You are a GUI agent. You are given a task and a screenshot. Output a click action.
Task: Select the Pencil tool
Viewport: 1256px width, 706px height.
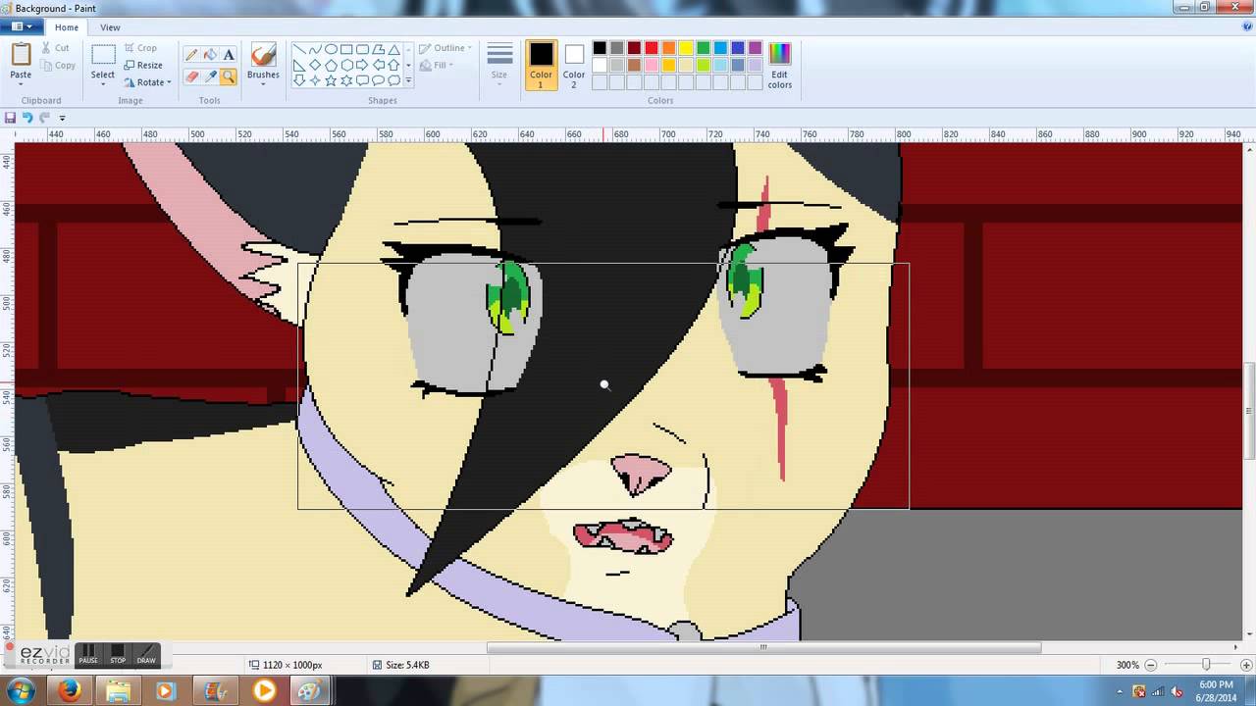coord(191,56)
